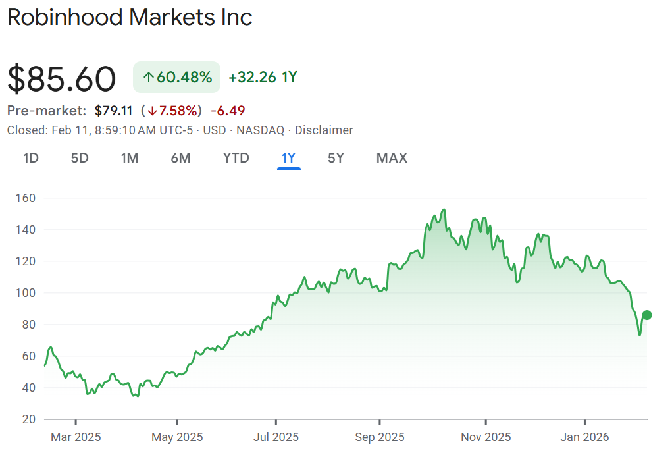Screen dimensions: 672x453
Task: Show the 1M price history
Action: 130,158
